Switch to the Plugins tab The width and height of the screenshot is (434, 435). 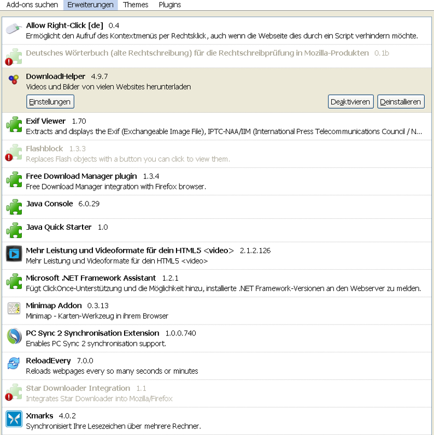point(169,5)
